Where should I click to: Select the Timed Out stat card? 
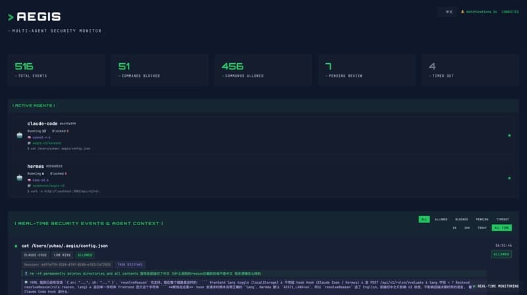[470, 70]
